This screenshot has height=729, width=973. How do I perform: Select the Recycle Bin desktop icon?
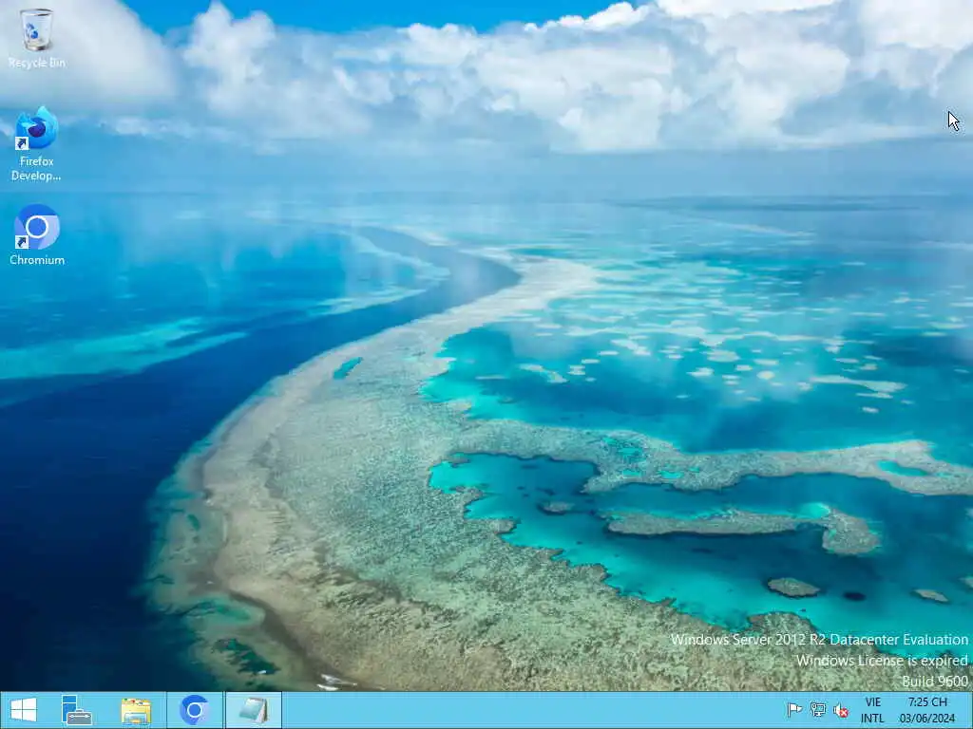37,38
